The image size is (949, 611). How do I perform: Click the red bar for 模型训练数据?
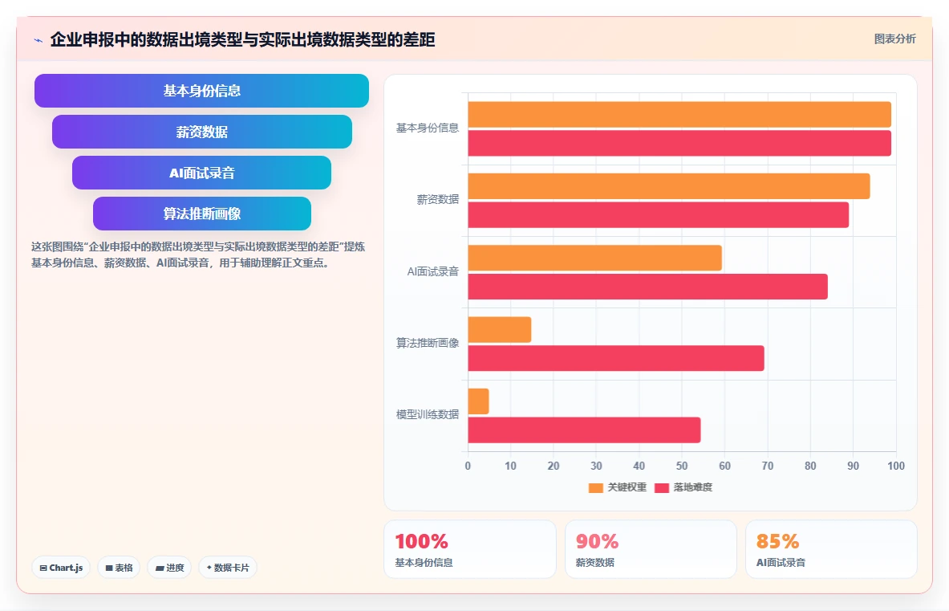(x=584, y=430)
